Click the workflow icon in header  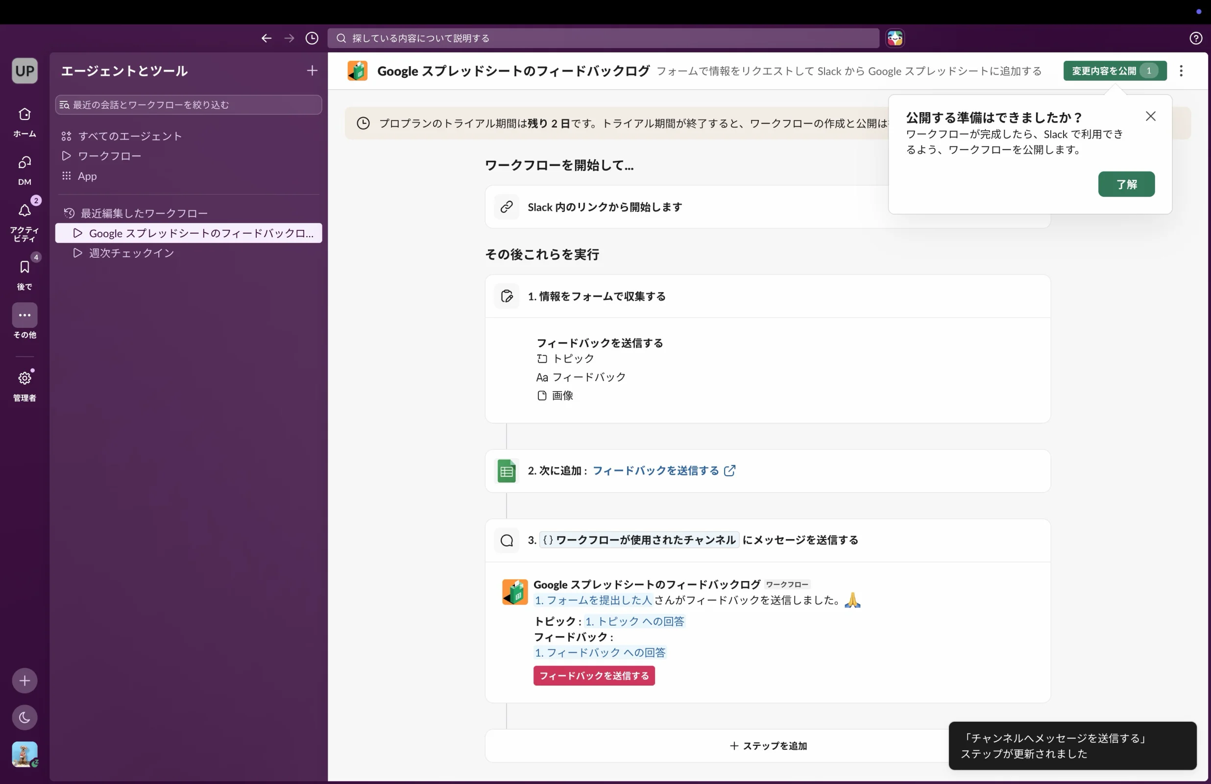[x=357, y=71]
